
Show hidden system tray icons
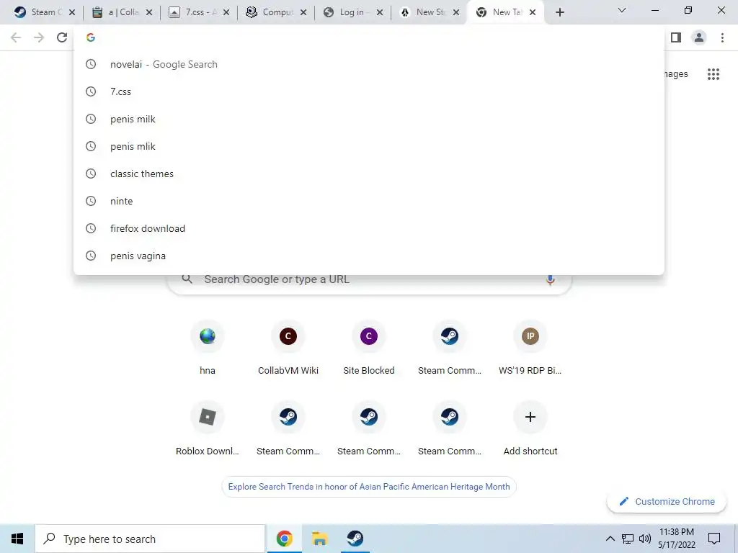click(610, 539)
